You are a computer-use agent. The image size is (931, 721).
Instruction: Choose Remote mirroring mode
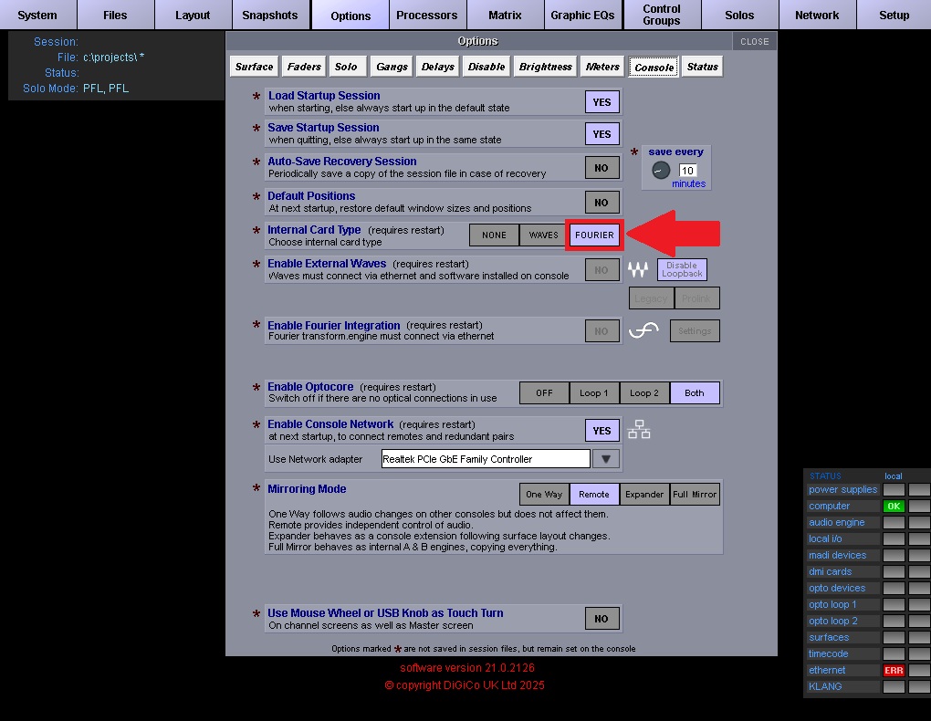click(x=594, y=494)
